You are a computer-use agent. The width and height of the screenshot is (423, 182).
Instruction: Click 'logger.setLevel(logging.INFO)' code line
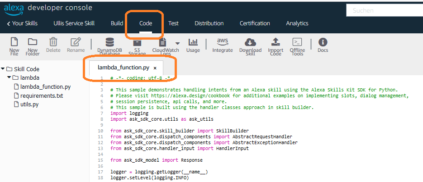pyautogui.click(x=149, y=177)
